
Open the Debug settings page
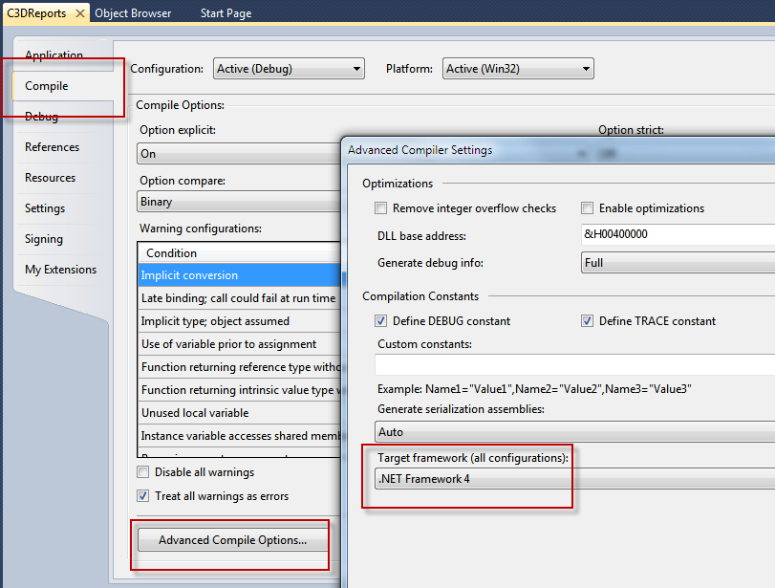[41, 116]
